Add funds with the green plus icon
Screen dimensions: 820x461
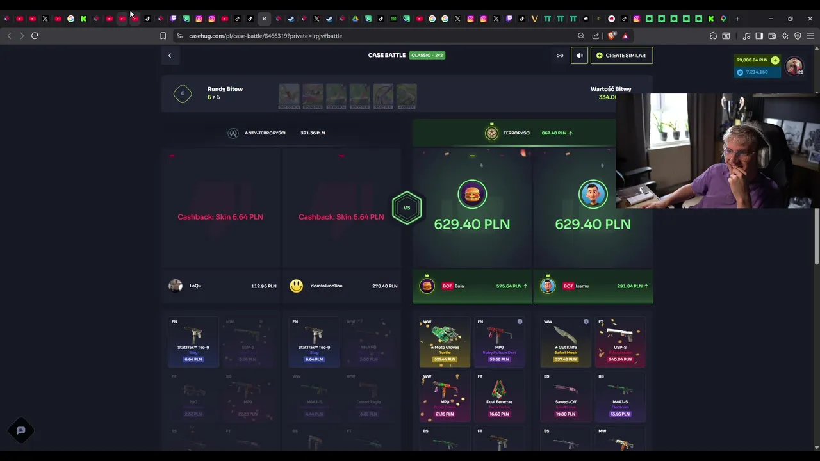pyautogui.click(x=775, y=60)
